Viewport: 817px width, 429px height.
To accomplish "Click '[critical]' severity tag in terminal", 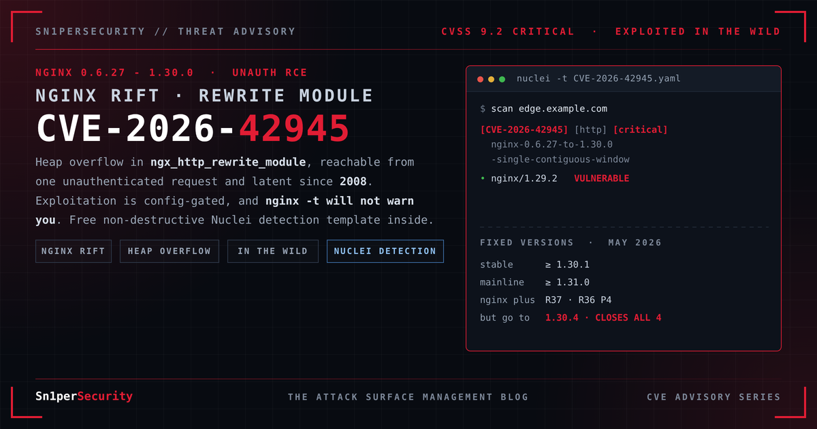I will coord(641,129).
